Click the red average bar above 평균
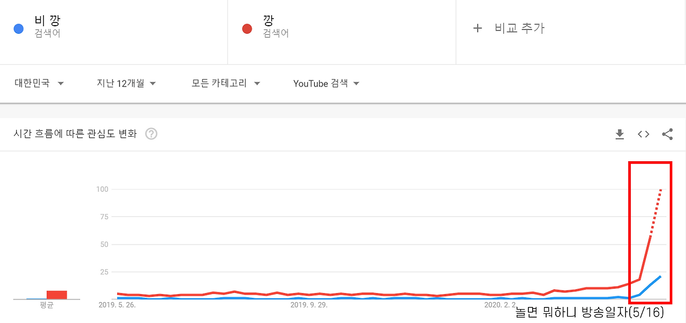 pos(57,295)
